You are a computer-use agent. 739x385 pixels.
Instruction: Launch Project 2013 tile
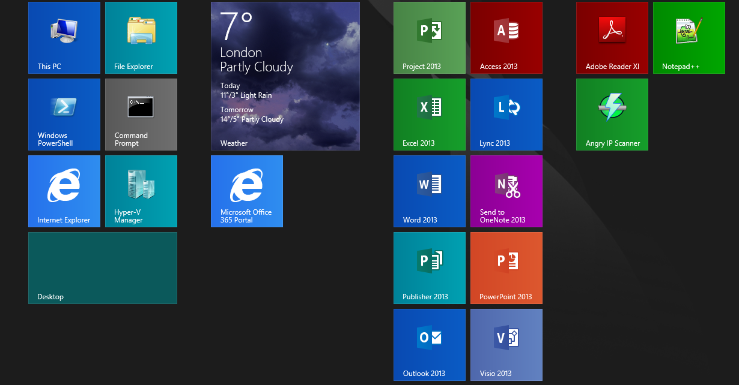[x=430, y=38]
